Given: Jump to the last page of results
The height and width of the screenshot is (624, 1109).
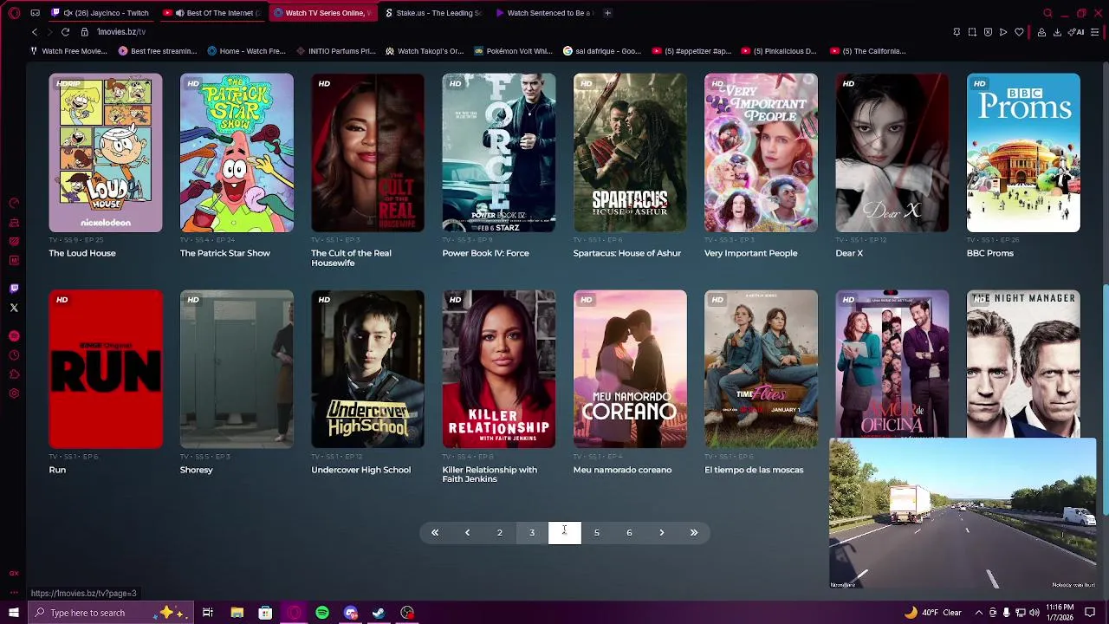Looking at the screenshot, I should coord(694,532).
